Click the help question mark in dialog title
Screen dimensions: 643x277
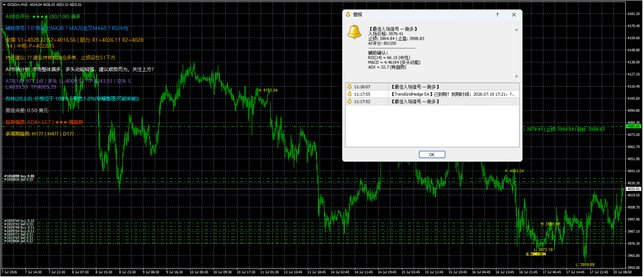[x=498, y=15]
